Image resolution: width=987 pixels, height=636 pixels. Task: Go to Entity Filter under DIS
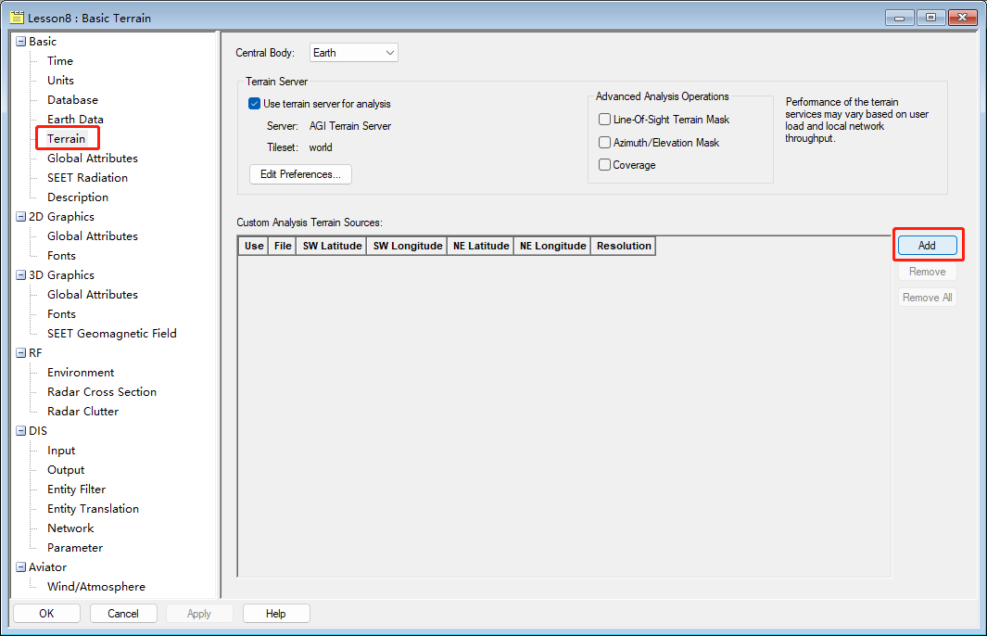point(77,490)
